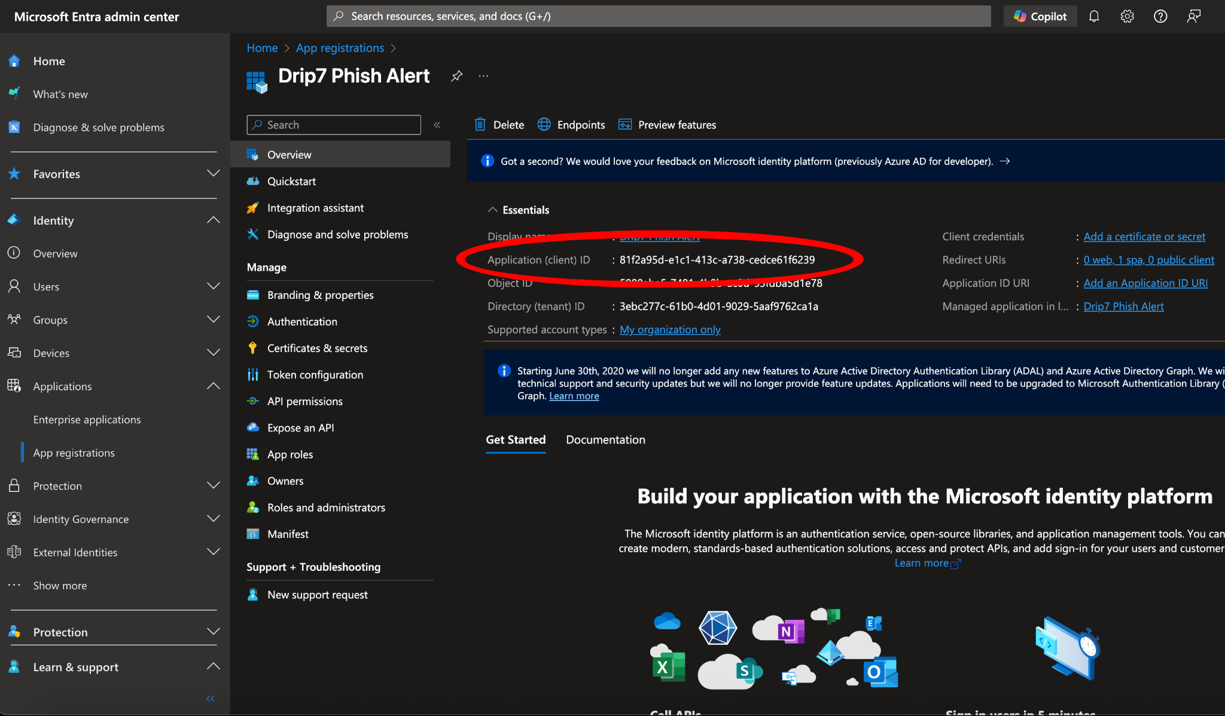1225x716 pixels.
Task: Open the help question mark icon
Action: 1160,16
